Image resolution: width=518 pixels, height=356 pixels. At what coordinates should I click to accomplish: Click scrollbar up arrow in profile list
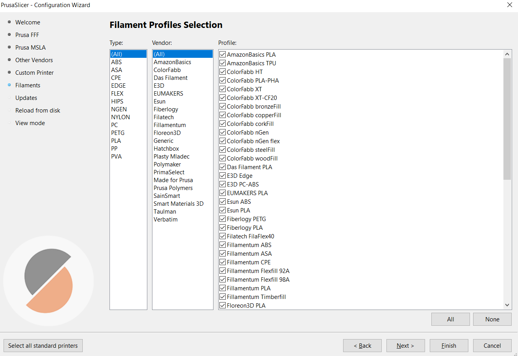[507, 54]
